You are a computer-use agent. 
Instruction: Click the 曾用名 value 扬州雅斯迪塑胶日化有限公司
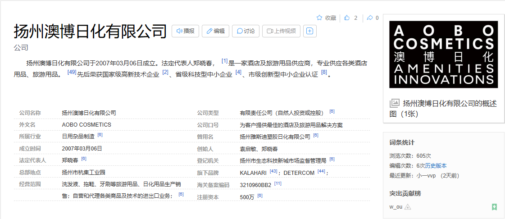pos(275,137)
